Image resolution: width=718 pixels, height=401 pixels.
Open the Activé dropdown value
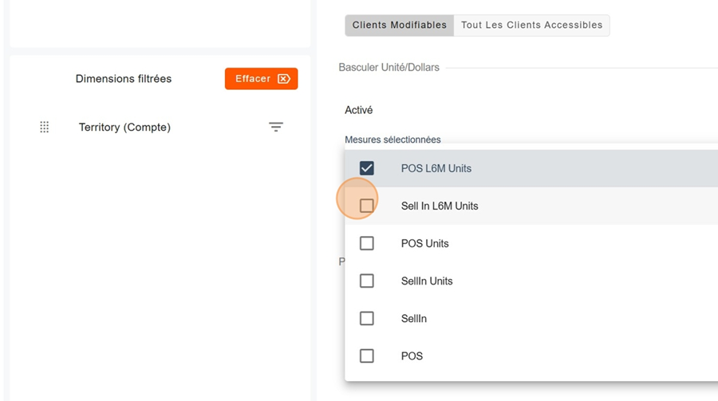359,110
